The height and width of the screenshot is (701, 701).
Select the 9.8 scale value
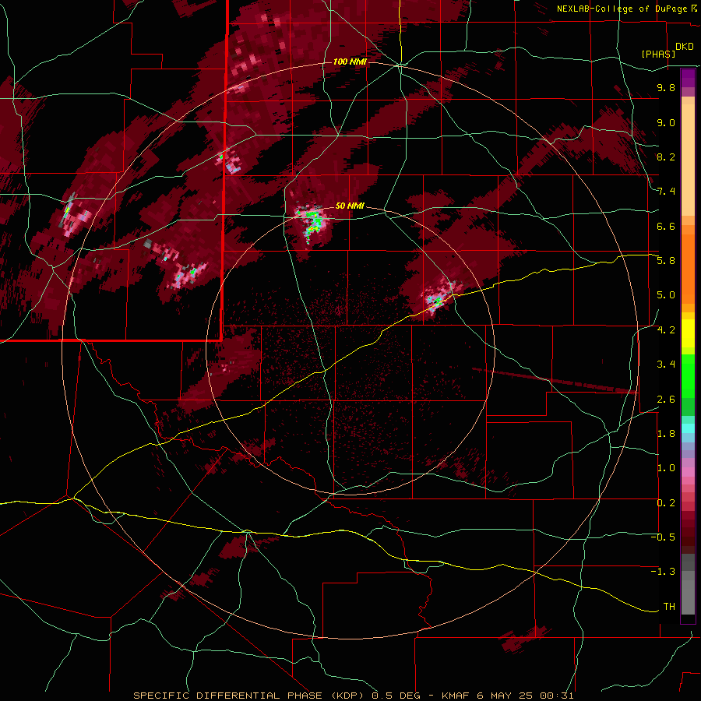coord(666,87)
